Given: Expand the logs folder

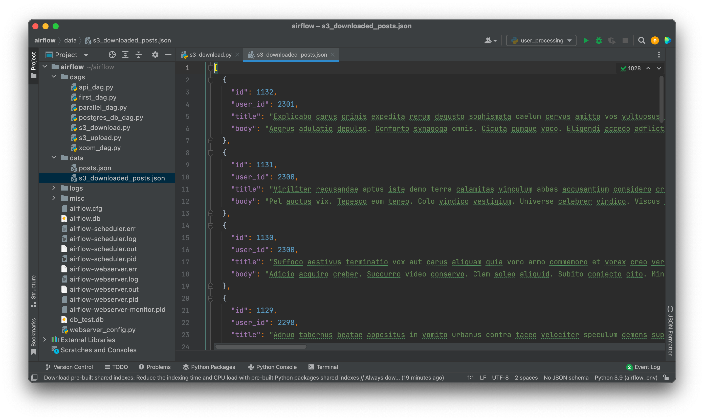Looking at the screenshot, I should pyautogui.click(x=54, y=188).
